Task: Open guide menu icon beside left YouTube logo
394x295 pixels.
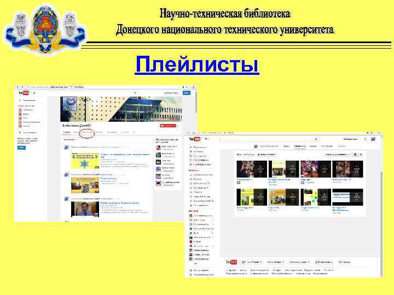Action: pyautogui.click(x=34, y=93)
